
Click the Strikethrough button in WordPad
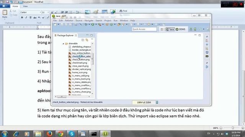(35, 18)
